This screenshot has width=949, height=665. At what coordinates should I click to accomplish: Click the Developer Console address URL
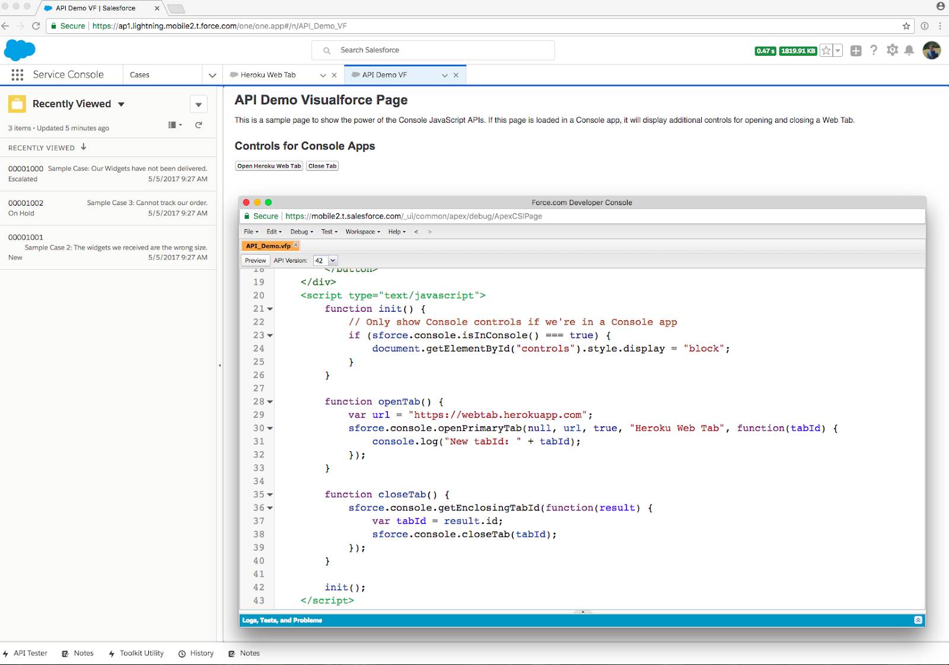click(413, 216)
